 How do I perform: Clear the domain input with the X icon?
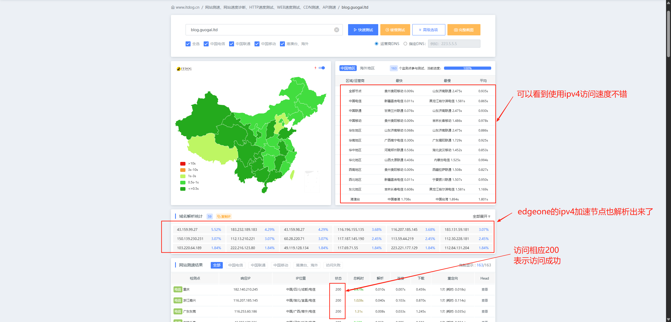[x=337, y=30]
